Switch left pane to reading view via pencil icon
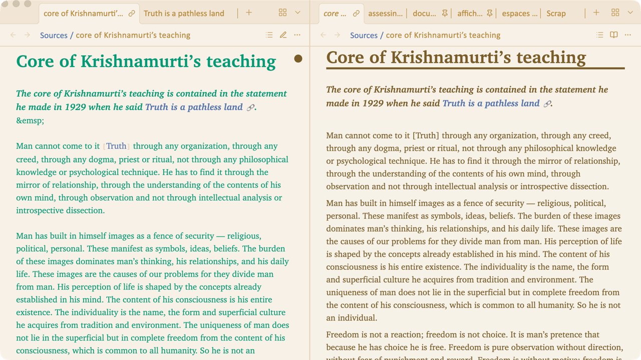The height and width of the screenshot is (360, 641). point(283,35)
